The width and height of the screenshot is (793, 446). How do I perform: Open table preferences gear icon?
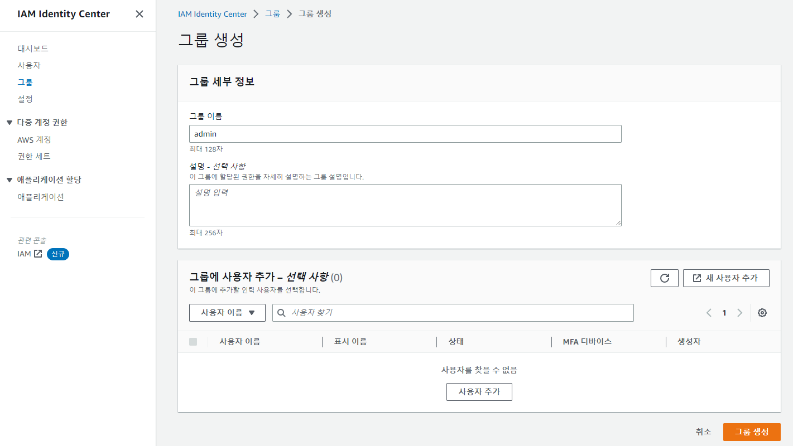pos(762,313)
